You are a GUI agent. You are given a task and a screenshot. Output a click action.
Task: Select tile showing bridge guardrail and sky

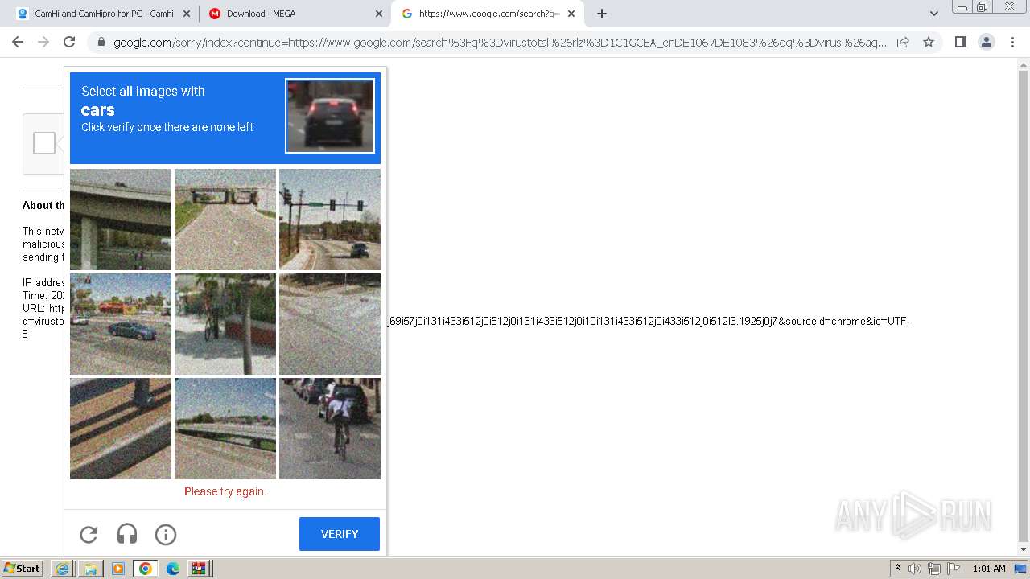click(225, 429)
